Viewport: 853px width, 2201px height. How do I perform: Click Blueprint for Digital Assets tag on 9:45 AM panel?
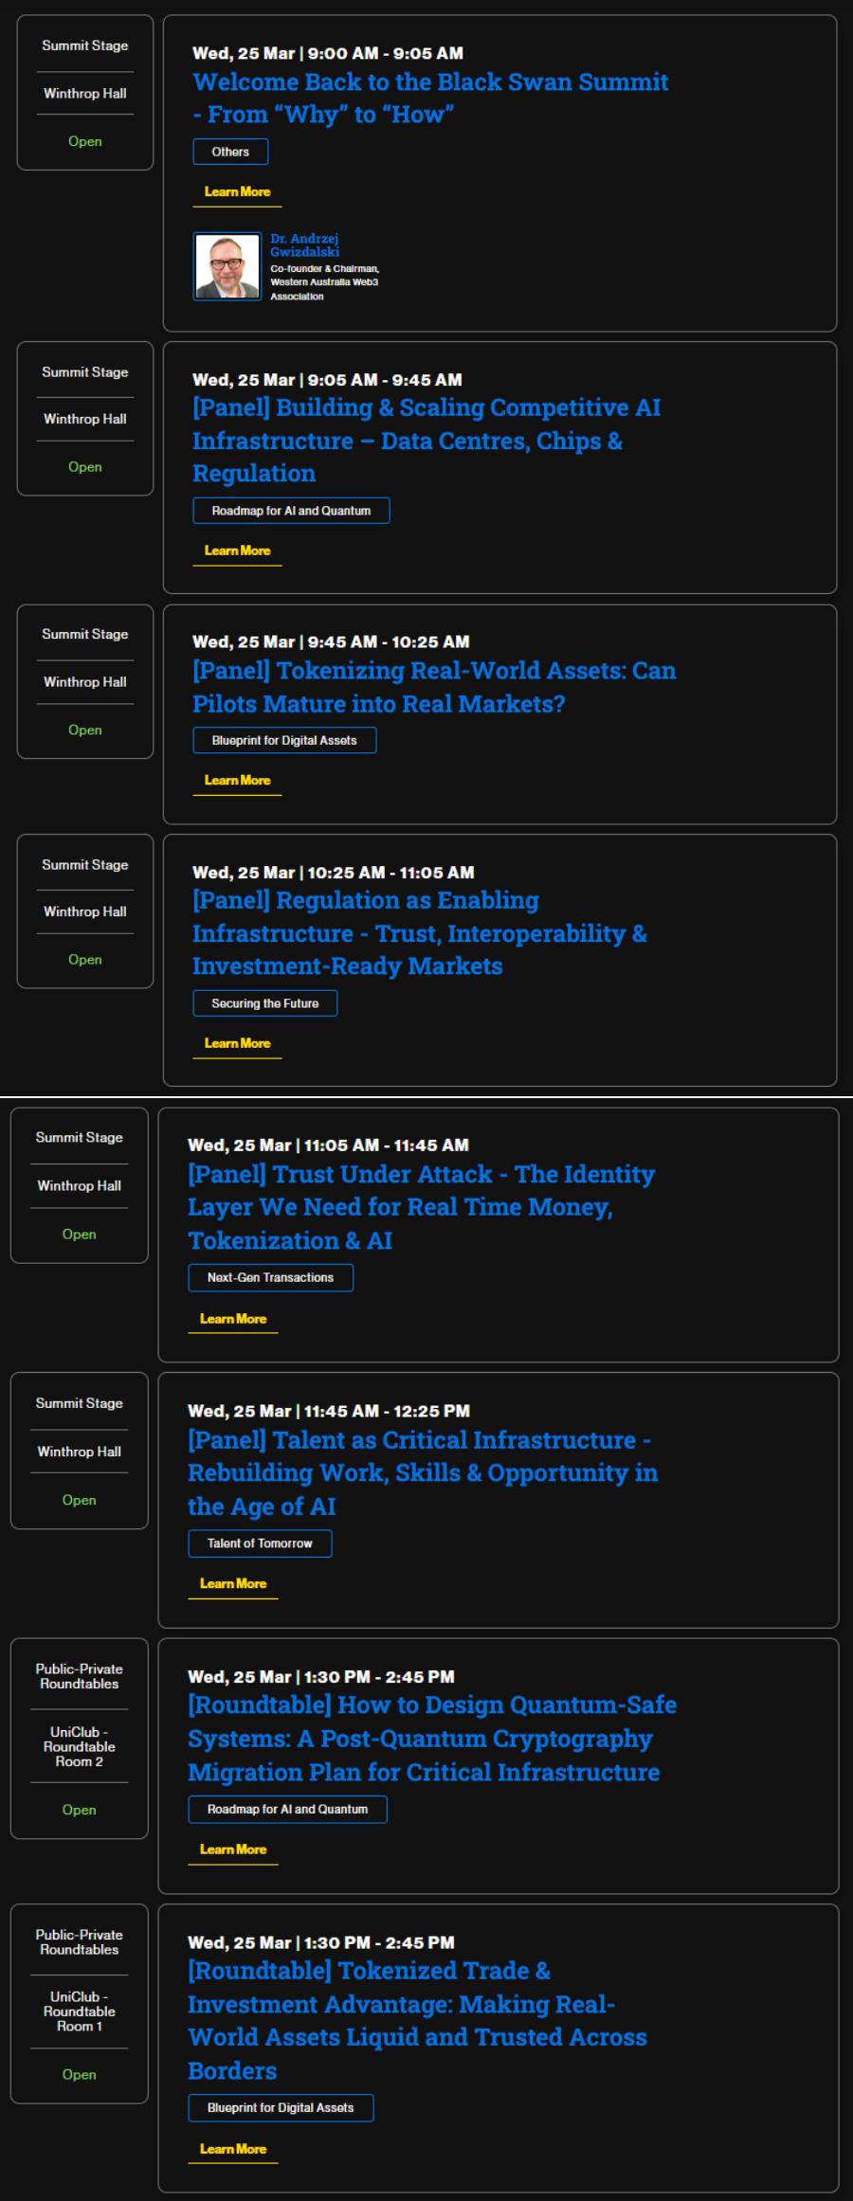tap(284, 740)
